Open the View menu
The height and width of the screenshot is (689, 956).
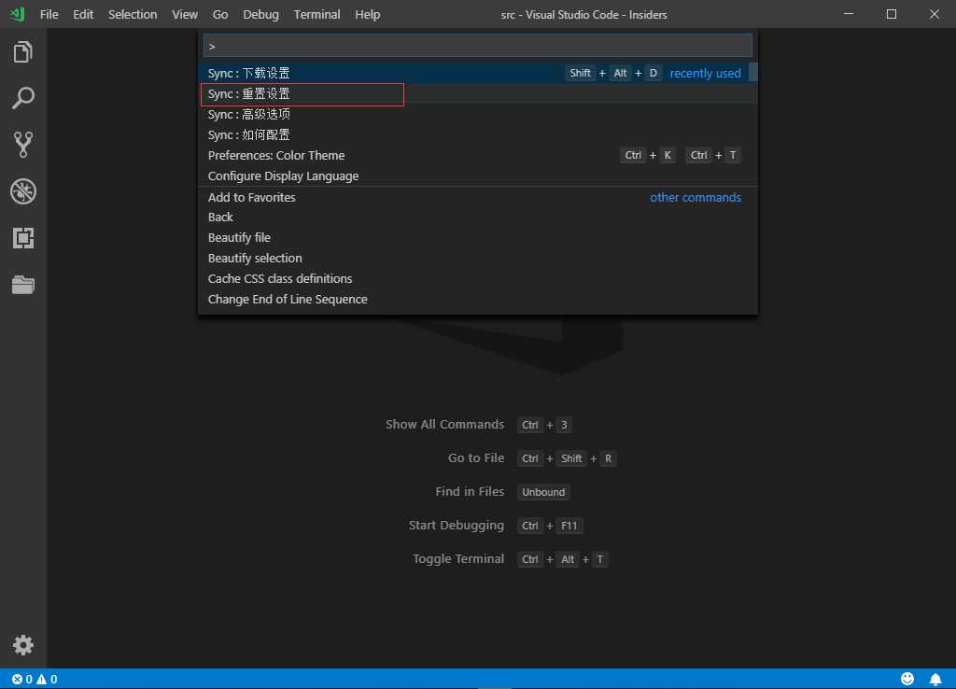[184, 14]
